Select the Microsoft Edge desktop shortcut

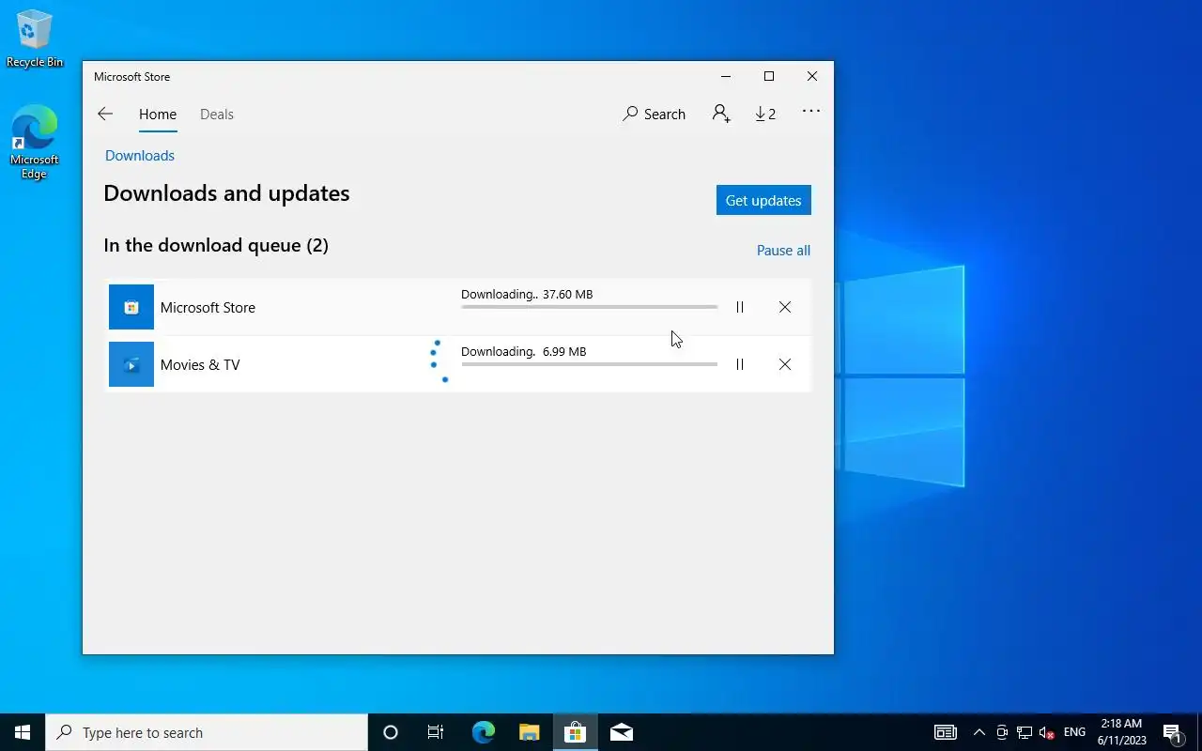35,141
